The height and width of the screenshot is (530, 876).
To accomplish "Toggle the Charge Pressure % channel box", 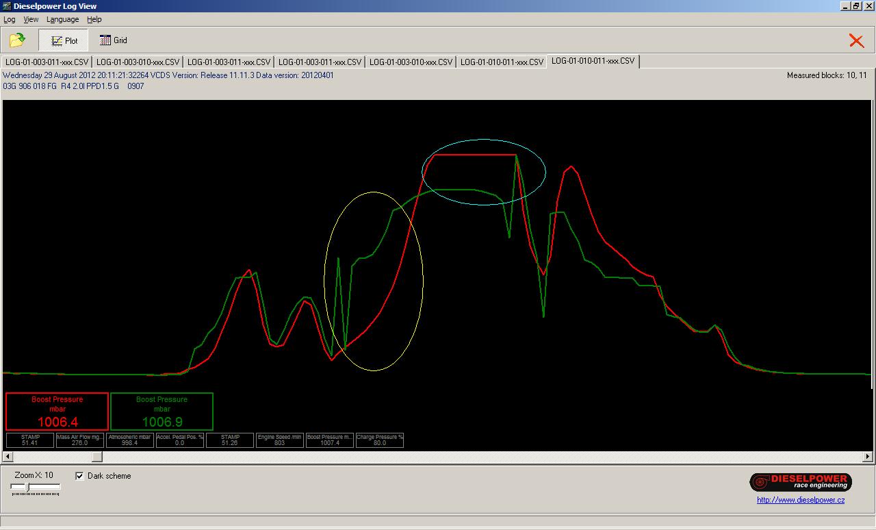I will point(379,440).
